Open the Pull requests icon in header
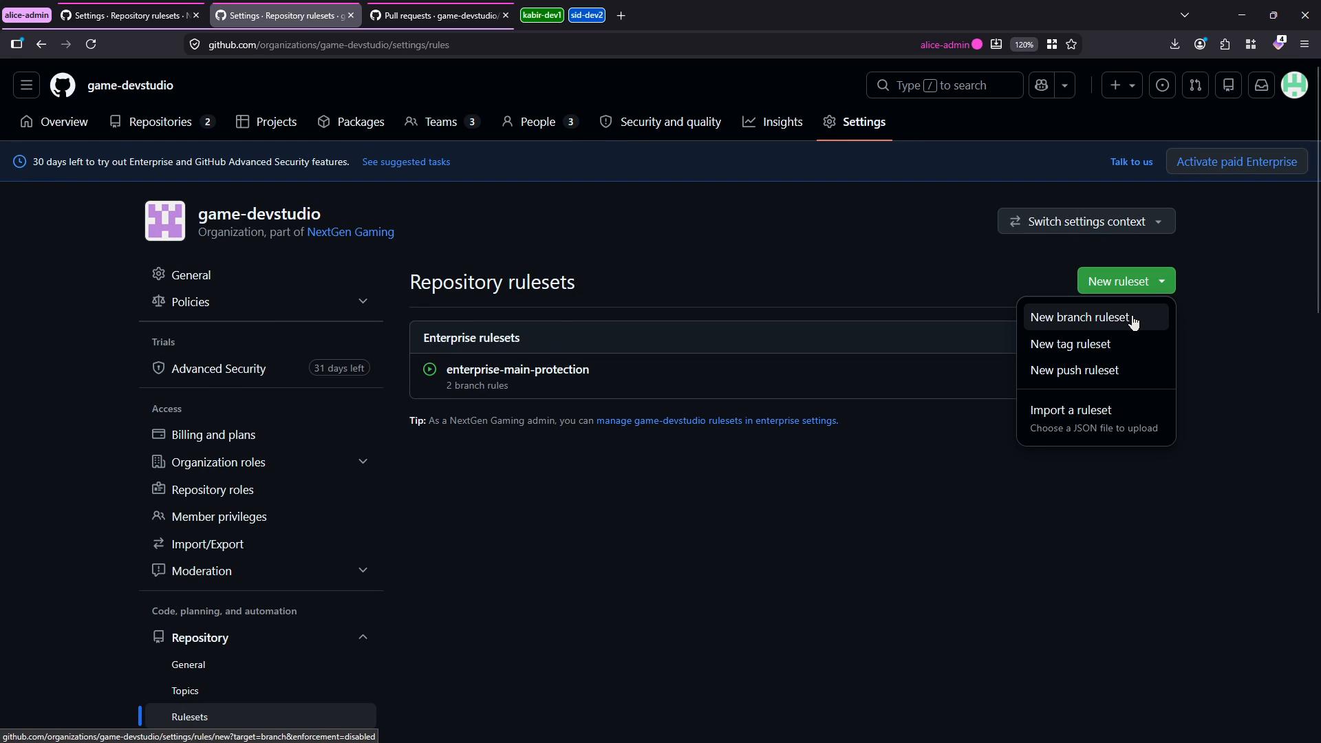Image resolution: width=1321 pixels, height=743 pixels. (1195, 85)
